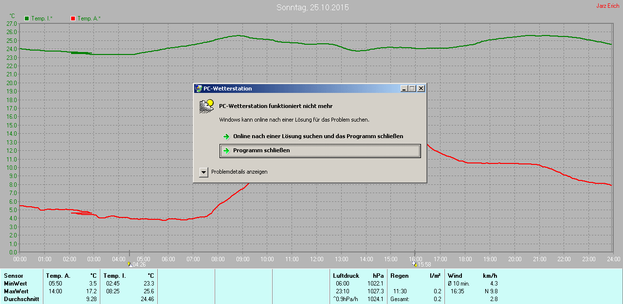Click the Ø 10 min. wind label
This screenshot has height=304, width=623.
coord(458,284)
